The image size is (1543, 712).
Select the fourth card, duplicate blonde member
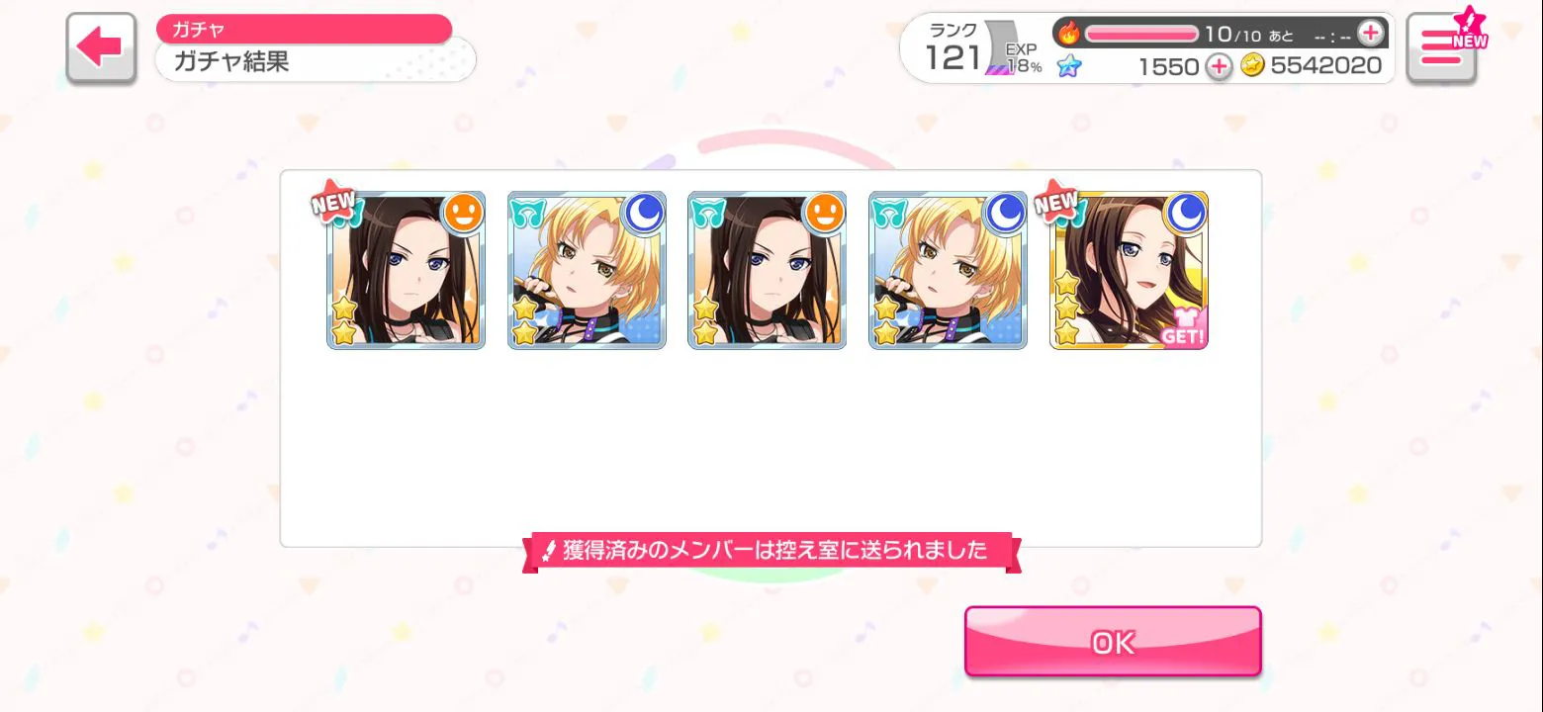[948, 270]
